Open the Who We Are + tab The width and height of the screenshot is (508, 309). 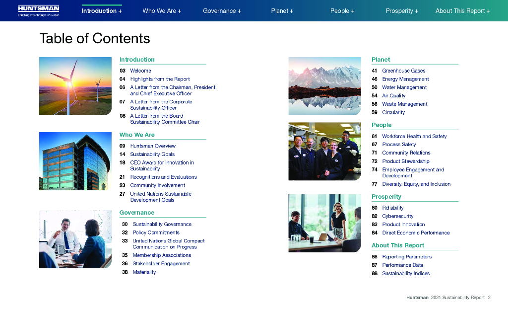coord(162,11)
